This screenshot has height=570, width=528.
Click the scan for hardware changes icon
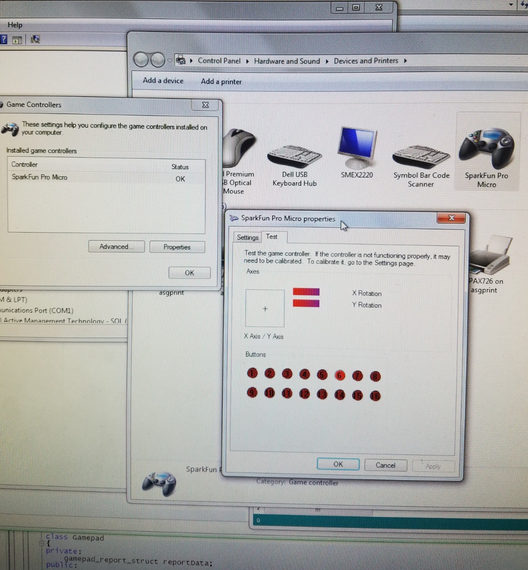click(35, 40)
